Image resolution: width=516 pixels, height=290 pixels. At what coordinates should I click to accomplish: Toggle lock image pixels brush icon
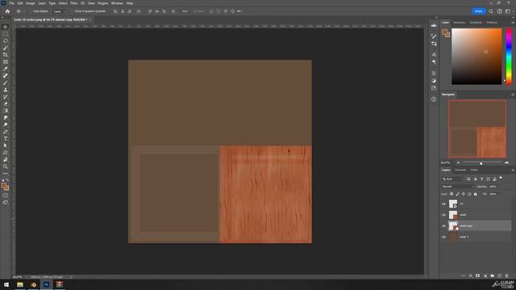pyautogui.click(x=457, y=194)
